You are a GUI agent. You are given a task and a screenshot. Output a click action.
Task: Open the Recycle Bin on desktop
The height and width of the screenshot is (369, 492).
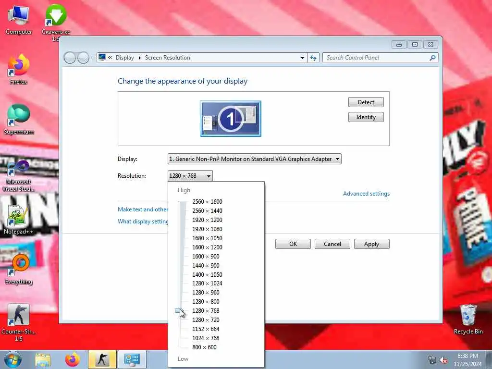(468, 320)
